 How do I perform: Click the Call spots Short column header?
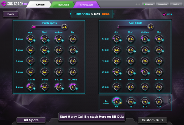pos(131,32)
